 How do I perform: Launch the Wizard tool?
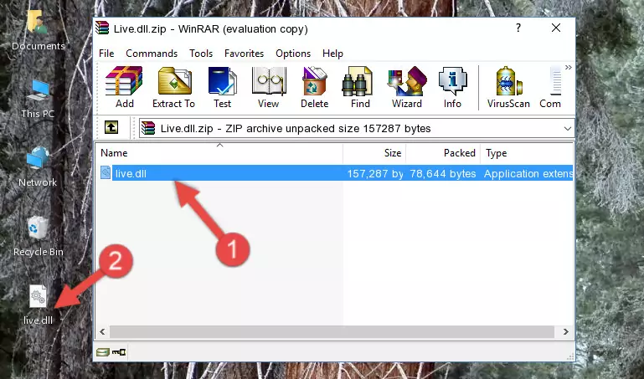pyautogui.click(x=407, y=87)
